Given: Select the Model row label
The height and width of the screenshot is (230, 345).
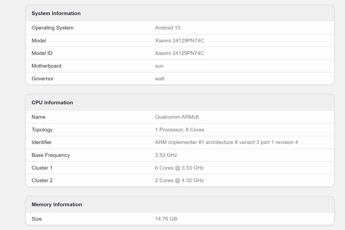Looking at the screenshot, I should 39,41.
